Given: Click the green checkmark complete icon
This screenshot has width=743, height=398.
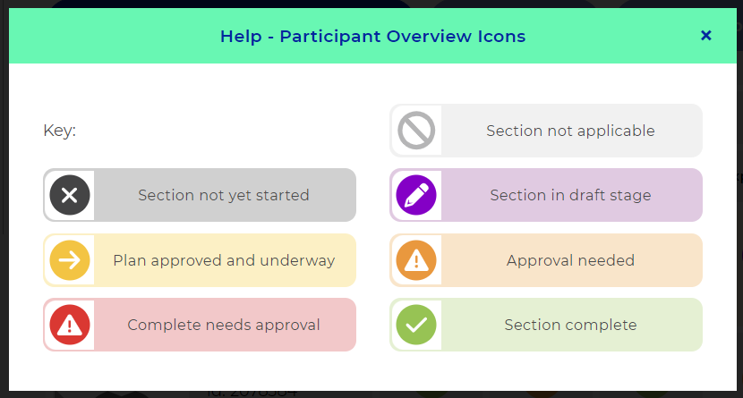Looking at the screenshot, I should 416,325.
